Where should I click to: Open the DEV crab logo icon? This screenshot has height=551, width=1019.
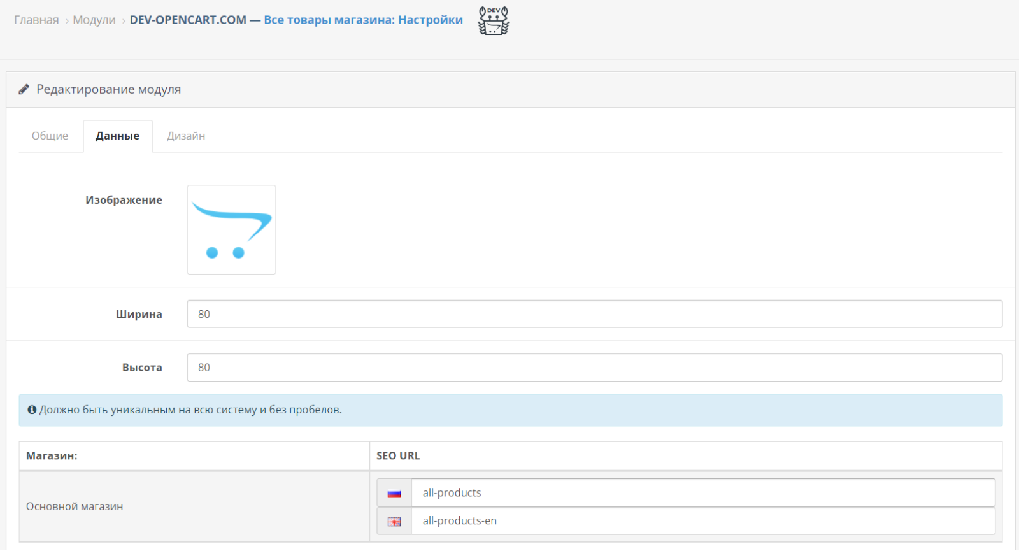tap(494, 20)
